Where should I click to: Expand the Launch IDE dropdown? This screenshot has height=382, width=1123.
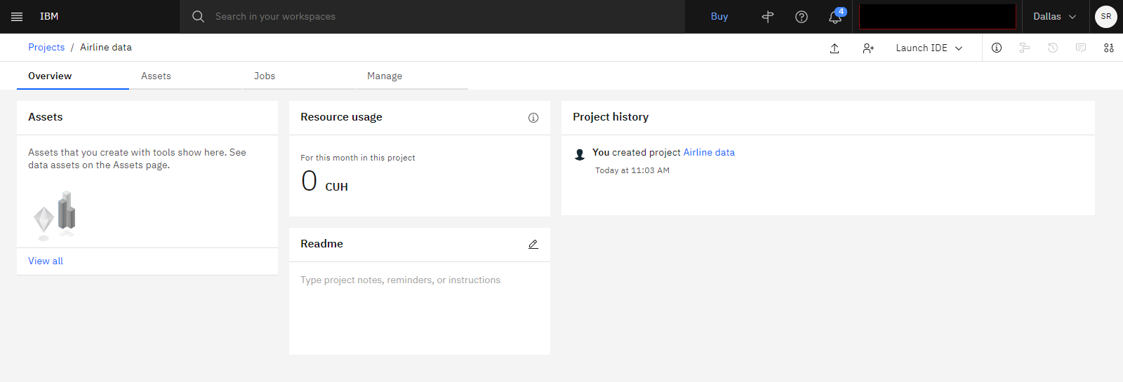point(929,48)
